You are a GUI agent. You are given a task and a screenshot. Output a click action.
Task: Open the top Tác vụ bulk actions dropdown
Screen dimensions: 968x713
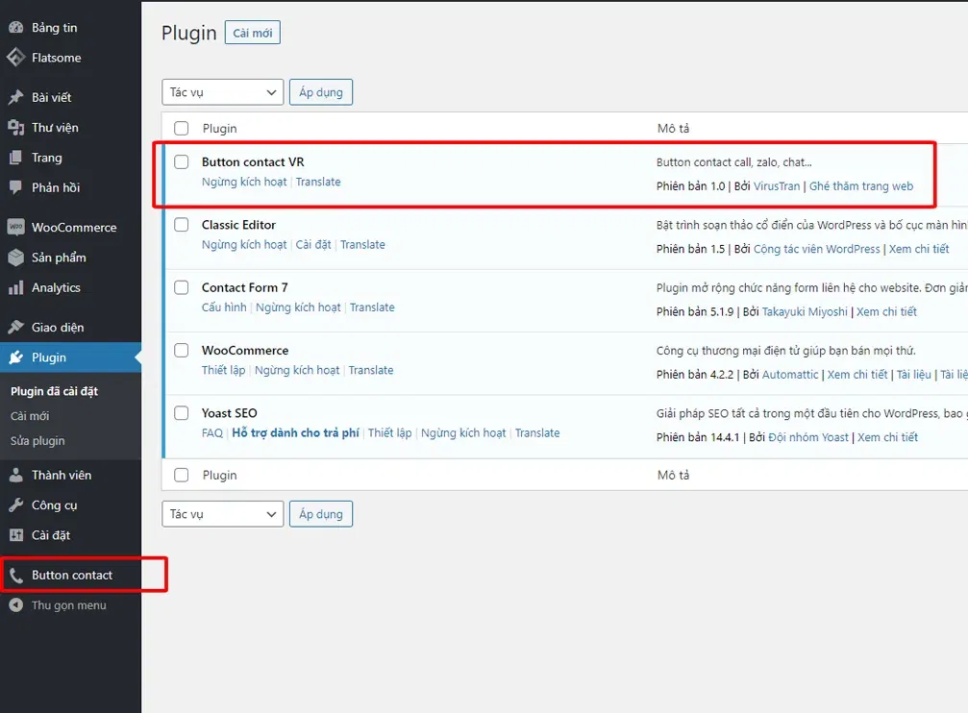(x=222, y=92)
